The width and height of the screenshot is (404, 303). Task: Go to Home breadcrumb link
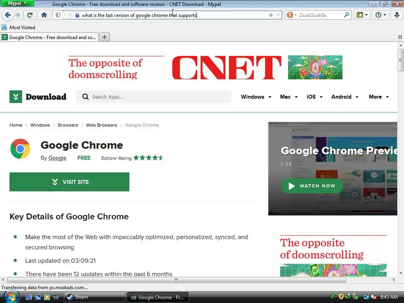pyautogui.click(x=16, y=125)
